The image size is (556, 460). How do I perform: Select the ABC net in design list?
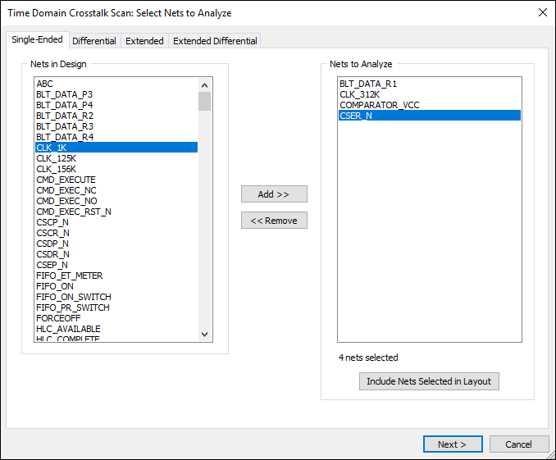[x=45, y=84]
